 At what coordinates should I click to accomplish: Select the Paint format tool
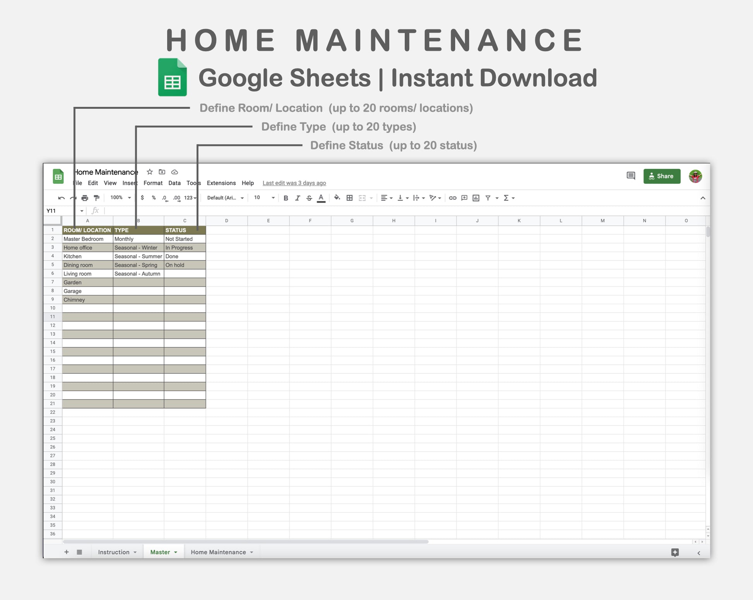coord(97,198)
